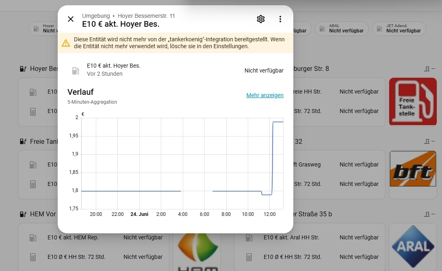Click the fuel pump icon in entity row

tap(76, 70)
